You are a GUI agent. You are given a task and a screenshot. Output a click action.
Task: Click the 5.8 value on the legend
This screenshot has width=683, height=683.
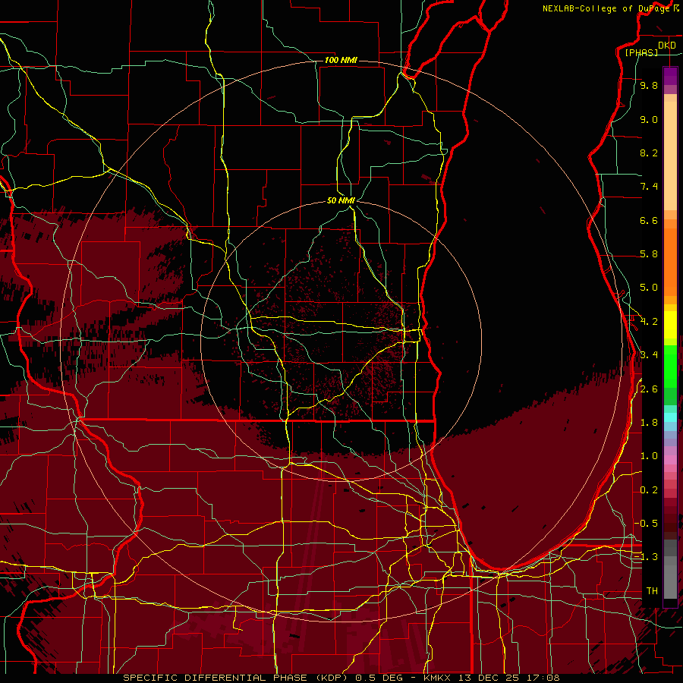(649, 254)
